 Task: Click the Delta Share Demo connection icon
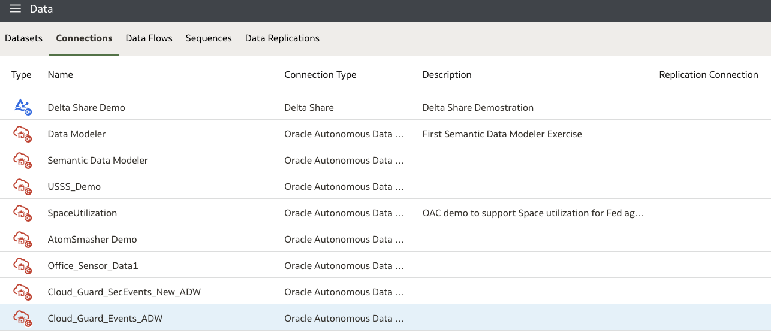coord(22,107)
